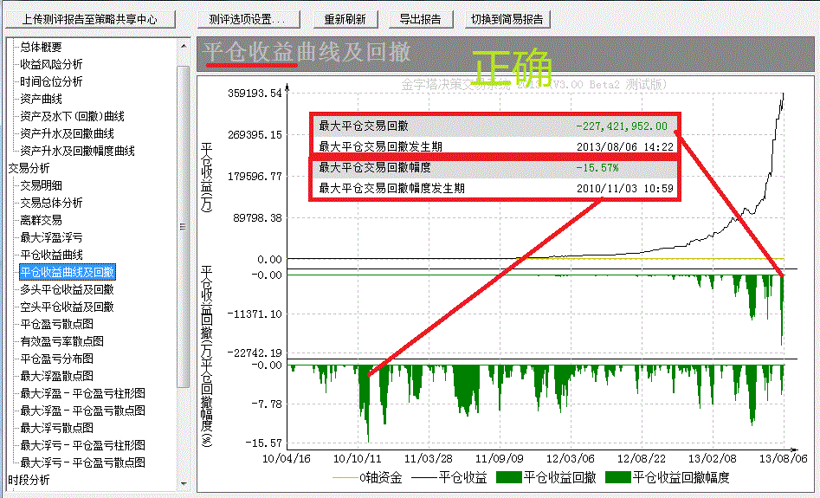Expand the 时段分析 tree section
Viewport: 820px width, 498px height.
point(29,480)
